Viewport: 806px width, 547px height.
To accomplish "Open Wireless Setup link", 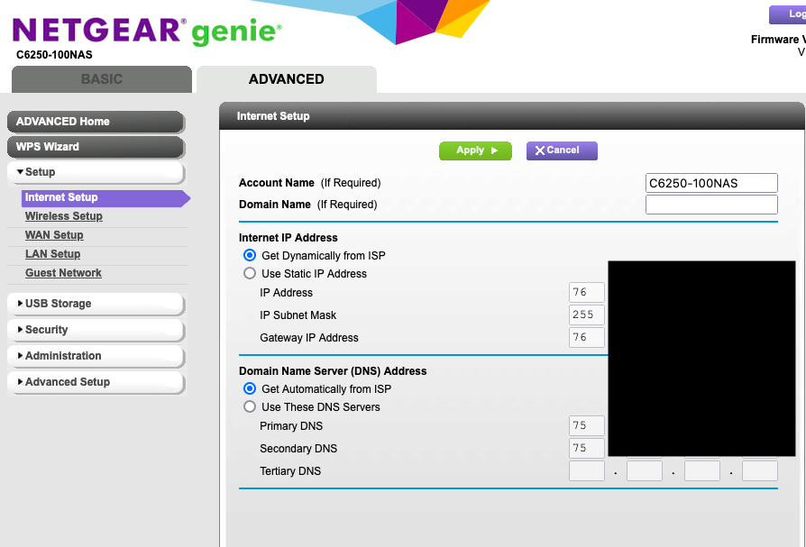I will click(x=64, y=216).
